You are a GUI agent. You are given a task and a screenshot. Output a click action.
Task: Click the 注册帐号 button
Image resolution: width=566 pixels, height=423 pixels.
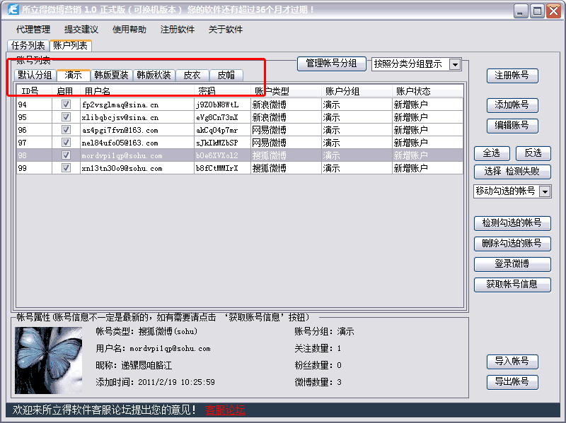coord(512,76)
